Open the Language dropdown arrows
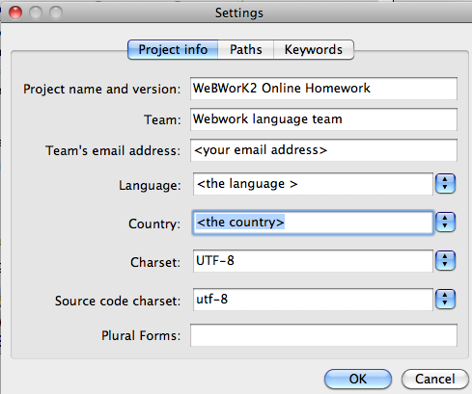Viewport: 472px width, 394px height. coord(445,184)
